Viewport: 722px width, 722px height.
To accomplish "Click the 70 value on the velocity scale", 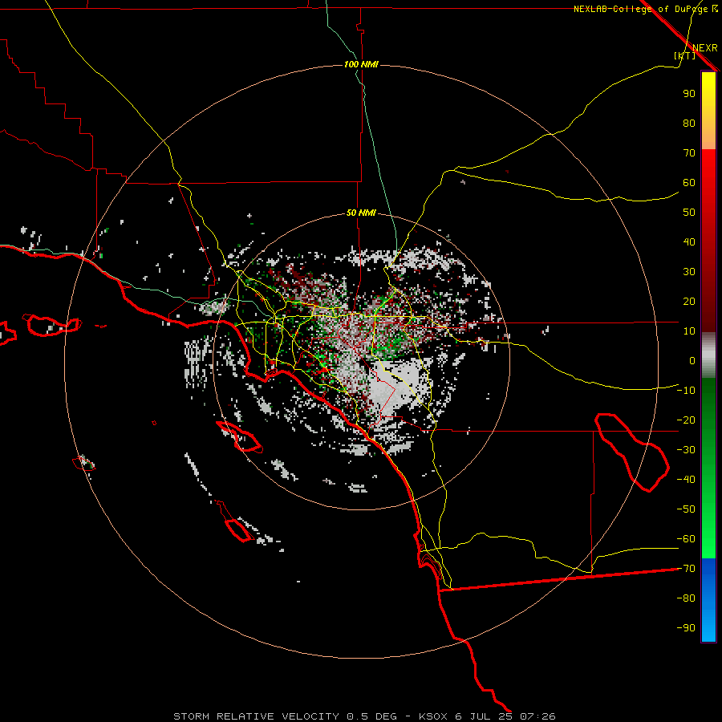I will point(689,153).
